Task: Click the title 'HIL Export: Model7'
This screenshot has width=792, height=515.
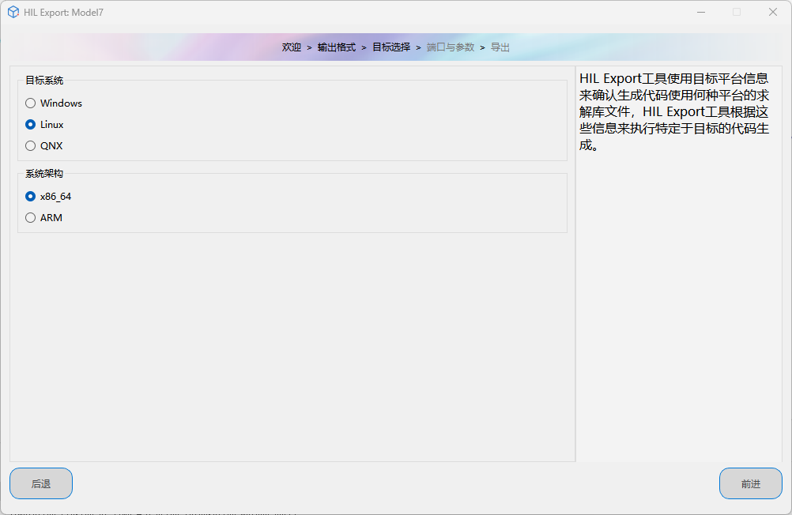Action: pyautogui.click(x=64, y=13)
